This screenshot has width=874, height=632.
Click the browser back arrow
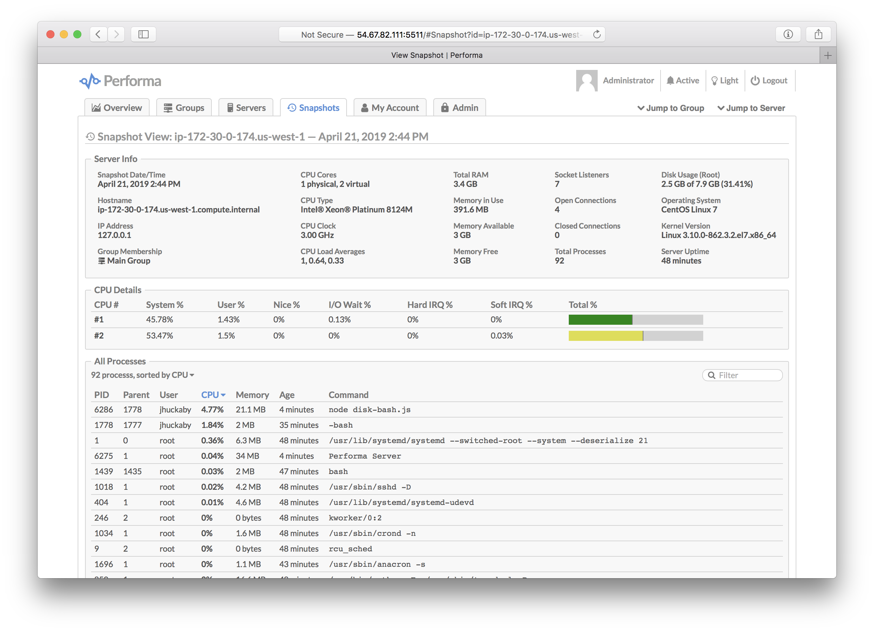tap(98, 34)
